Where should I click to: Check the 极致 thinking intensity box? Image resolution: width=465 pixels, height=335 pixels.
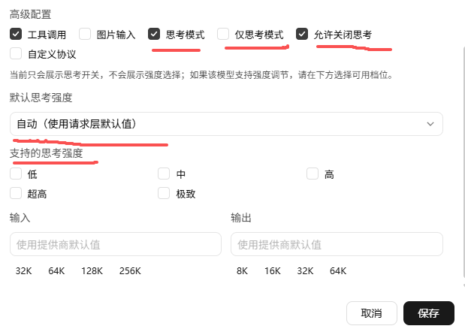(164, 193)
